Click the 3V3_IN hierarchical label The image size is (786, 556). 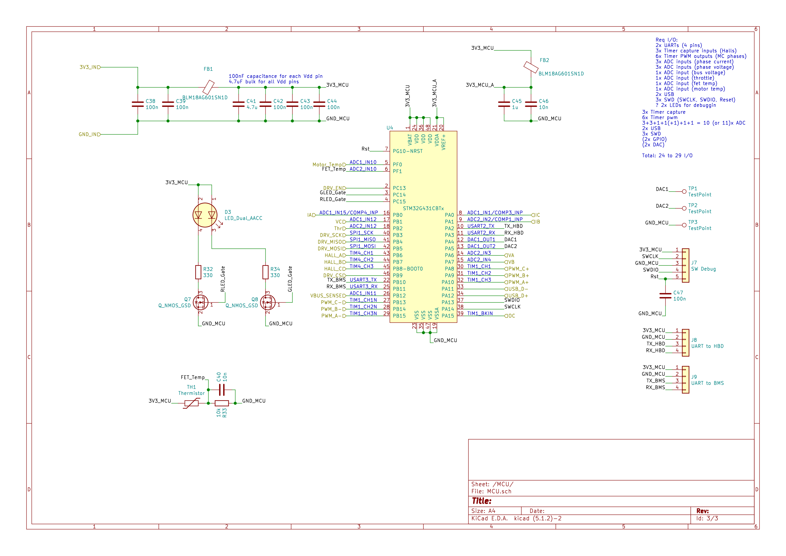(x=90, y=67)
